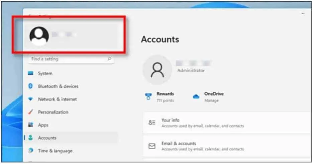Screen dimensions: 312x164
Task: Click the Rewards medal icon
Action: [x=148, y=97]
